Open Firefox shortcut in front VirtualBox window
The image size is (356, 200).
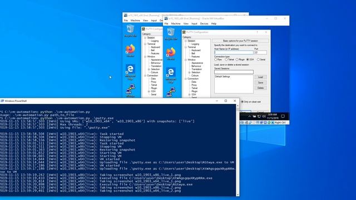[x=171, y=53]
